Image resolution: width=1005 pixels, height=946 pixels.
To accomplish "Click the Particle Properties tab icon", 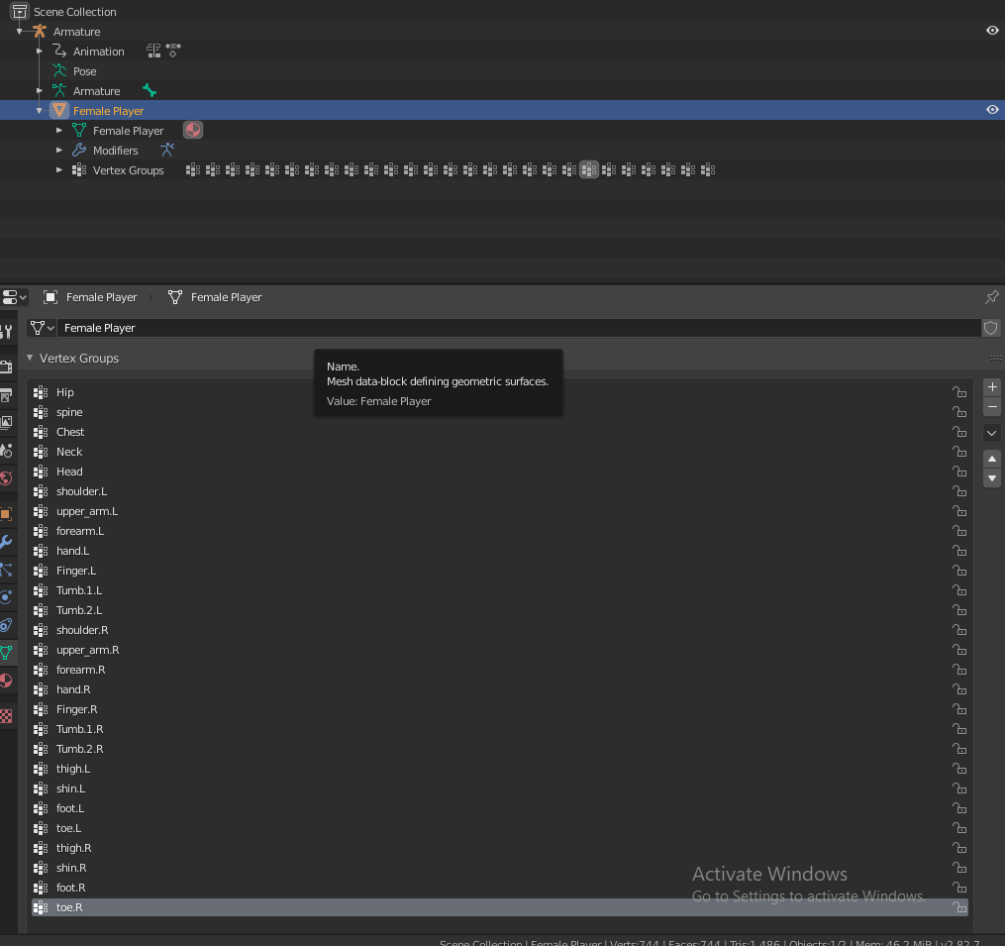I will coord(7,569).
